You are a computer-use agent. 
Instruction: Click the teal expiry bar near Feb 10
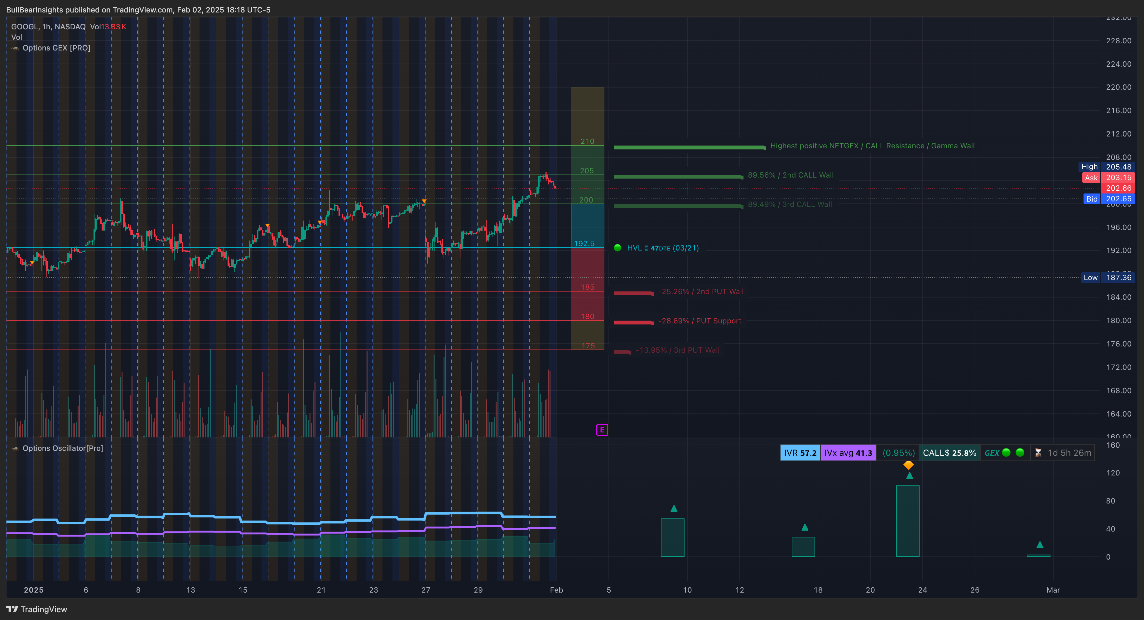coord(672,537)
